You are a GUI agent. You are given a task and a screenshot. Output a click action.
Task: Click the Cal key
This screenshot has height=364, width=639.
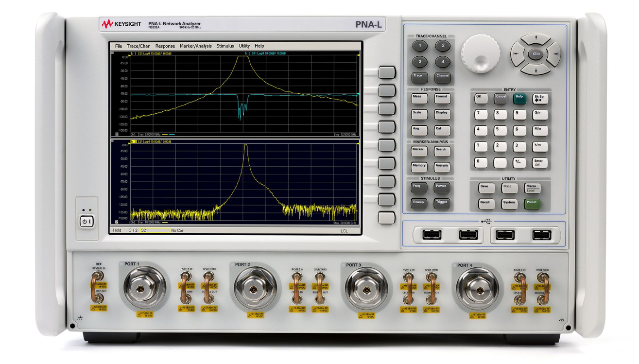tap(442, 131)
